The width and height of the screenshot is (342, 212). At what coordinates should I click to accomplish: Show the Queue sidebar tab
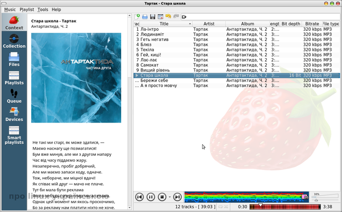tap(14, 96)
